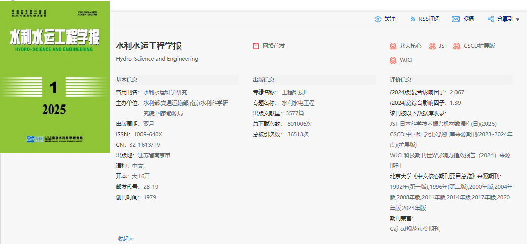Click the CSCD扩展版 badge label
The width and height of the screenshot is (527, 244).
pos(479,46)
